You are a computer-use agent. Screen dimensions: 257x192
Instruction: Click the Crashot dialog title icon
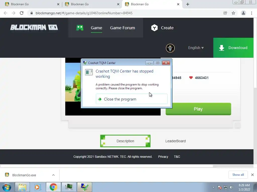[x=85, y=63]
